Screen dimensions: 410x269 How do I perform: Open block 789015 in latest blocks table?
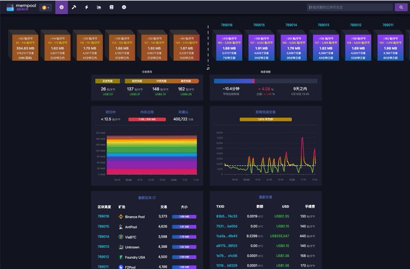(103, 227)
